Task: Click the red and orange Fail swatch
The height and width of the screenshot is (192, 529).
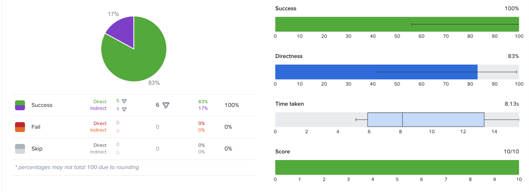Action: [x=20, y=127]
